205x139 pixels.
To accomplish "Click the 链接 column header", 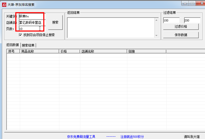I will click(146, 51).
